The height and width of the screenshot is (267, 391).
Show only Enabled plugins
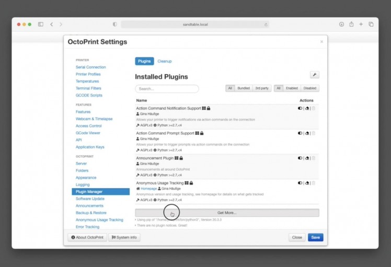coord(292,88)
